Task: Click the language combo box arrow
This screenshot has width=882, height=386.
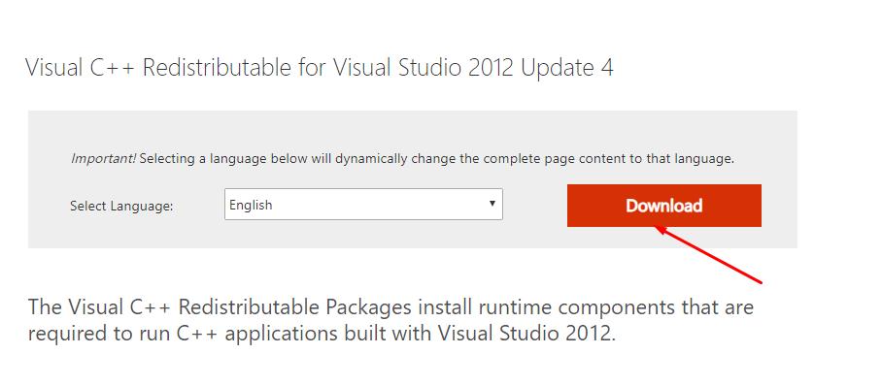Action: point(492,204)
